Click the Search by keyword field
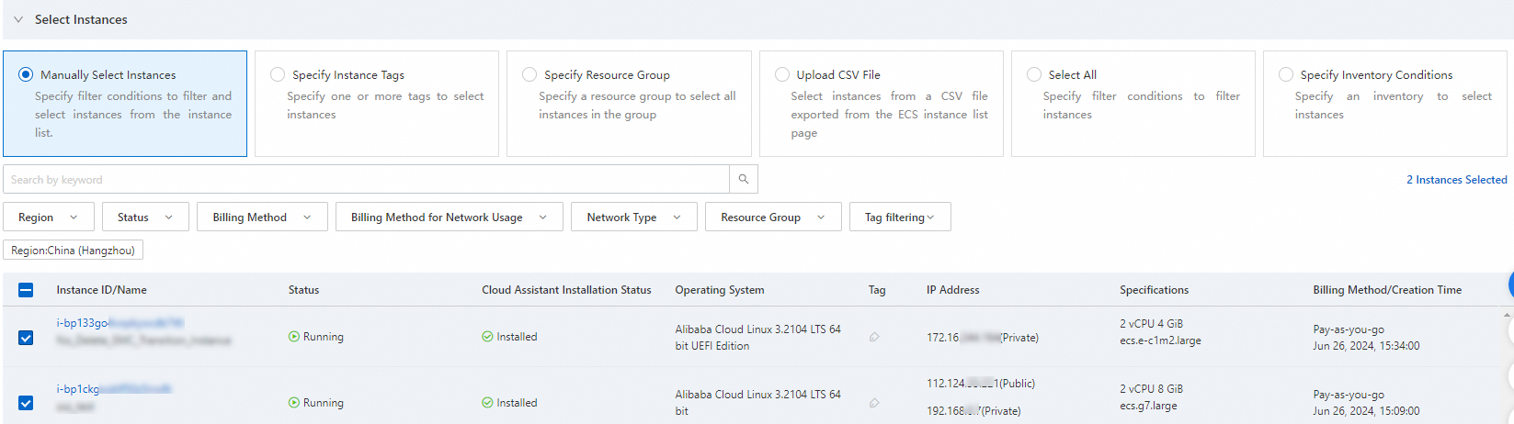The image size is (1514, 424). 366,180
